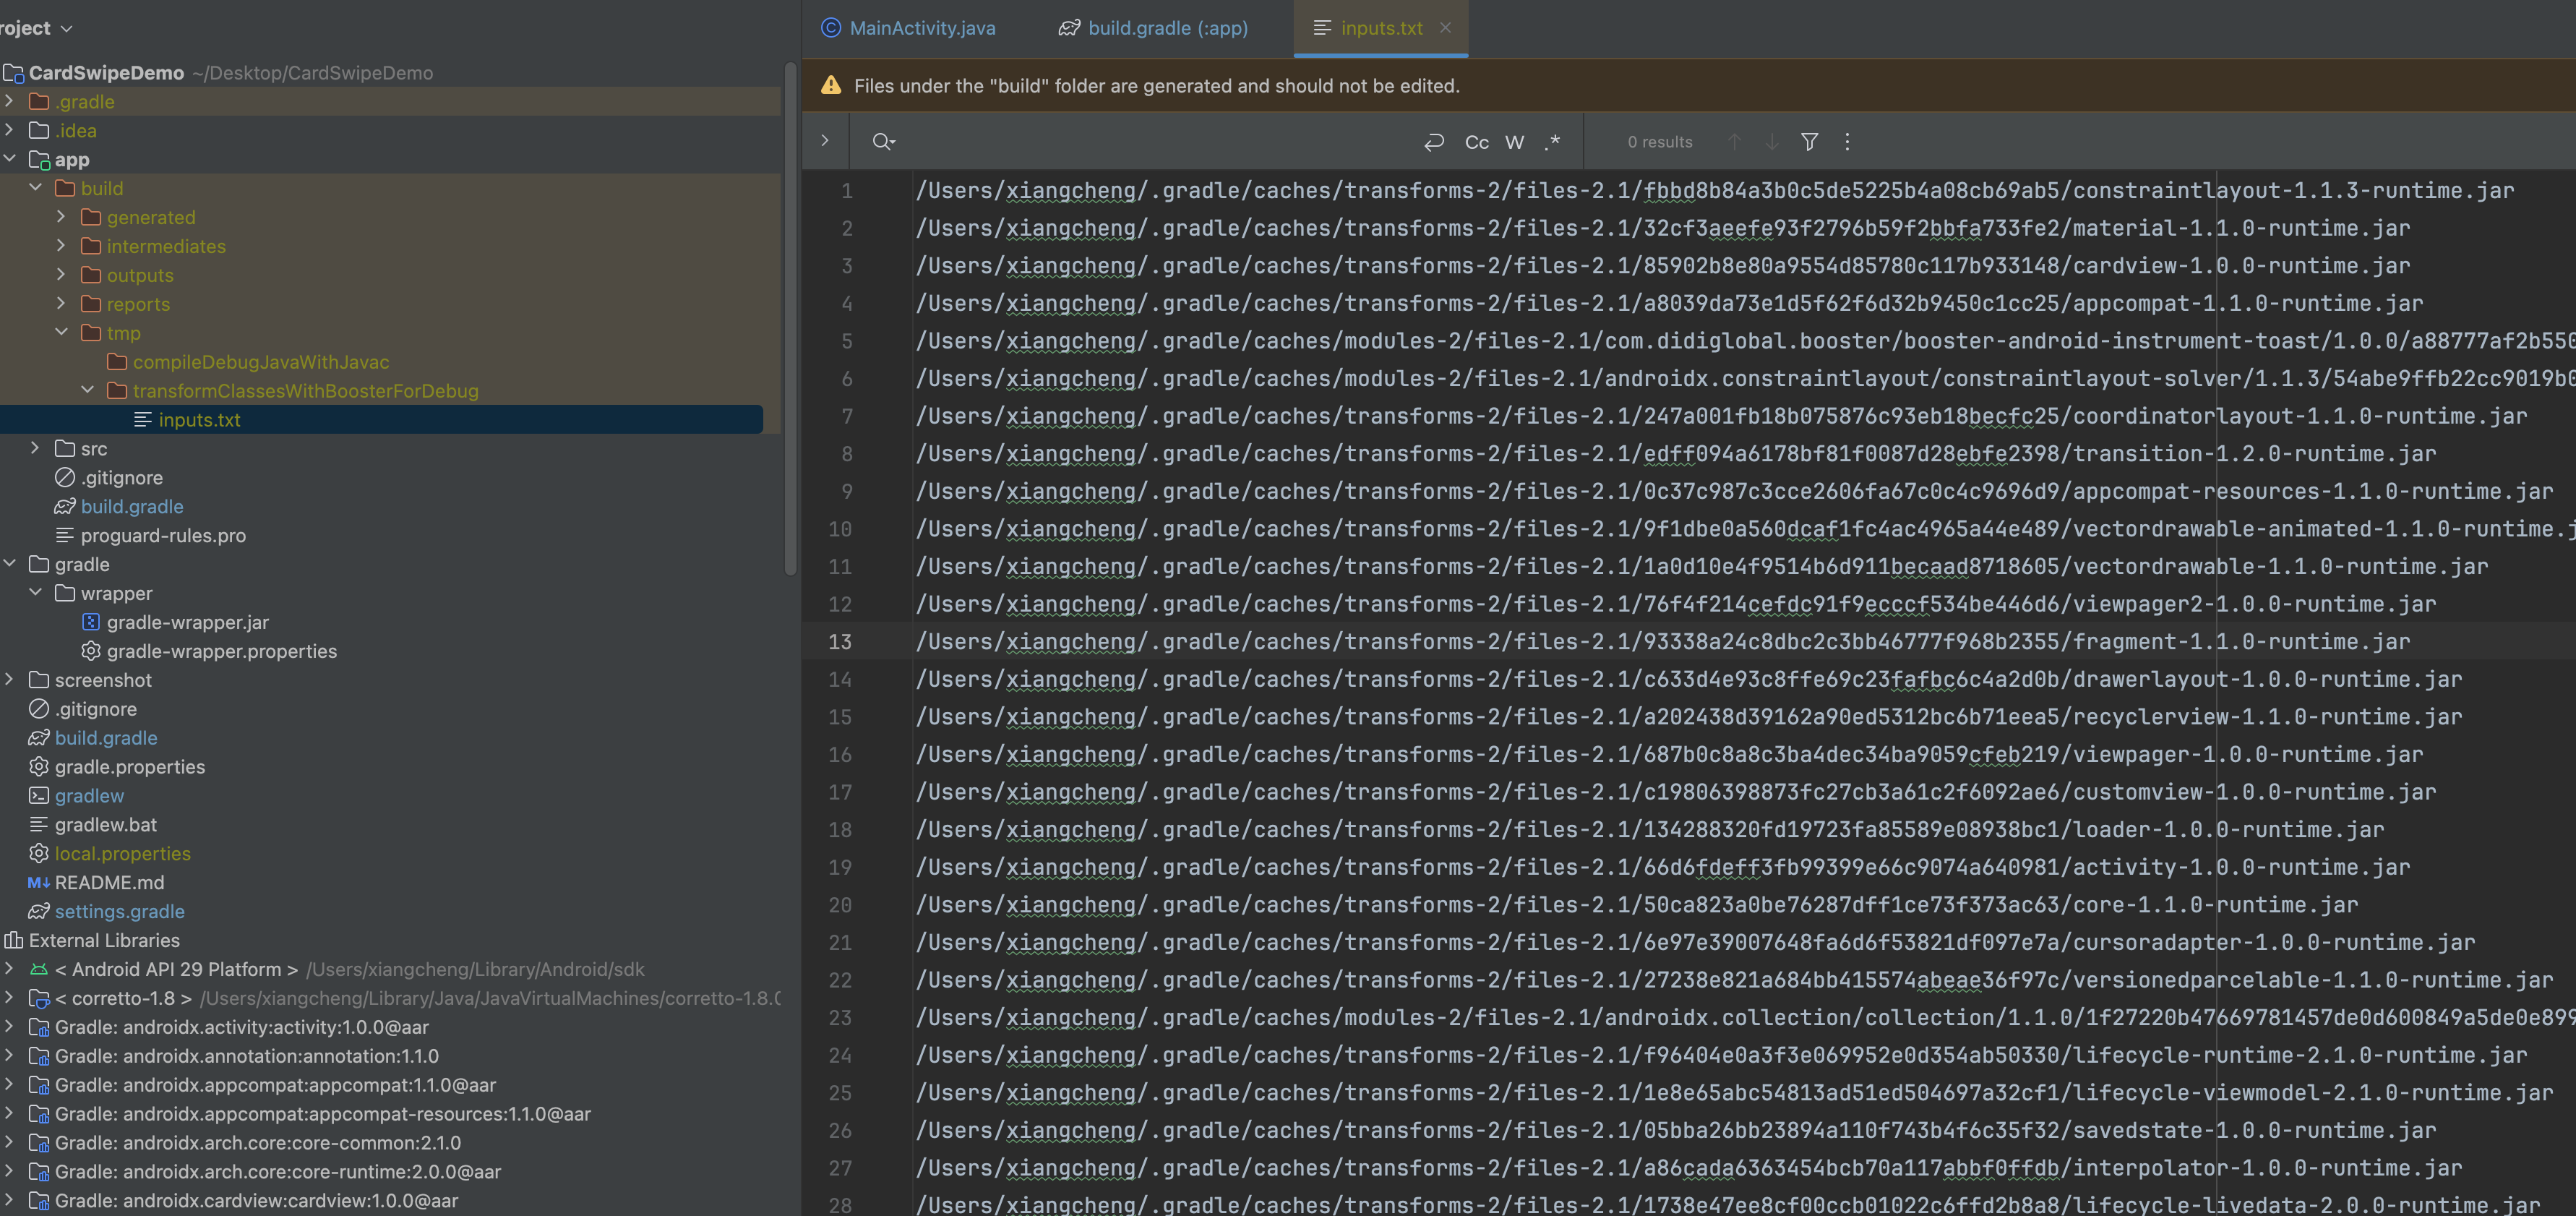Open the search bar more options menu
2576x1216 pixels.
1847,142
